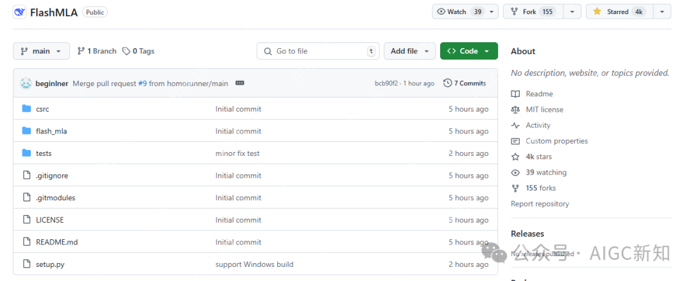Open the green Code dropdown
The height and width of the screenshot is (281, 693).
coord(469,51)
